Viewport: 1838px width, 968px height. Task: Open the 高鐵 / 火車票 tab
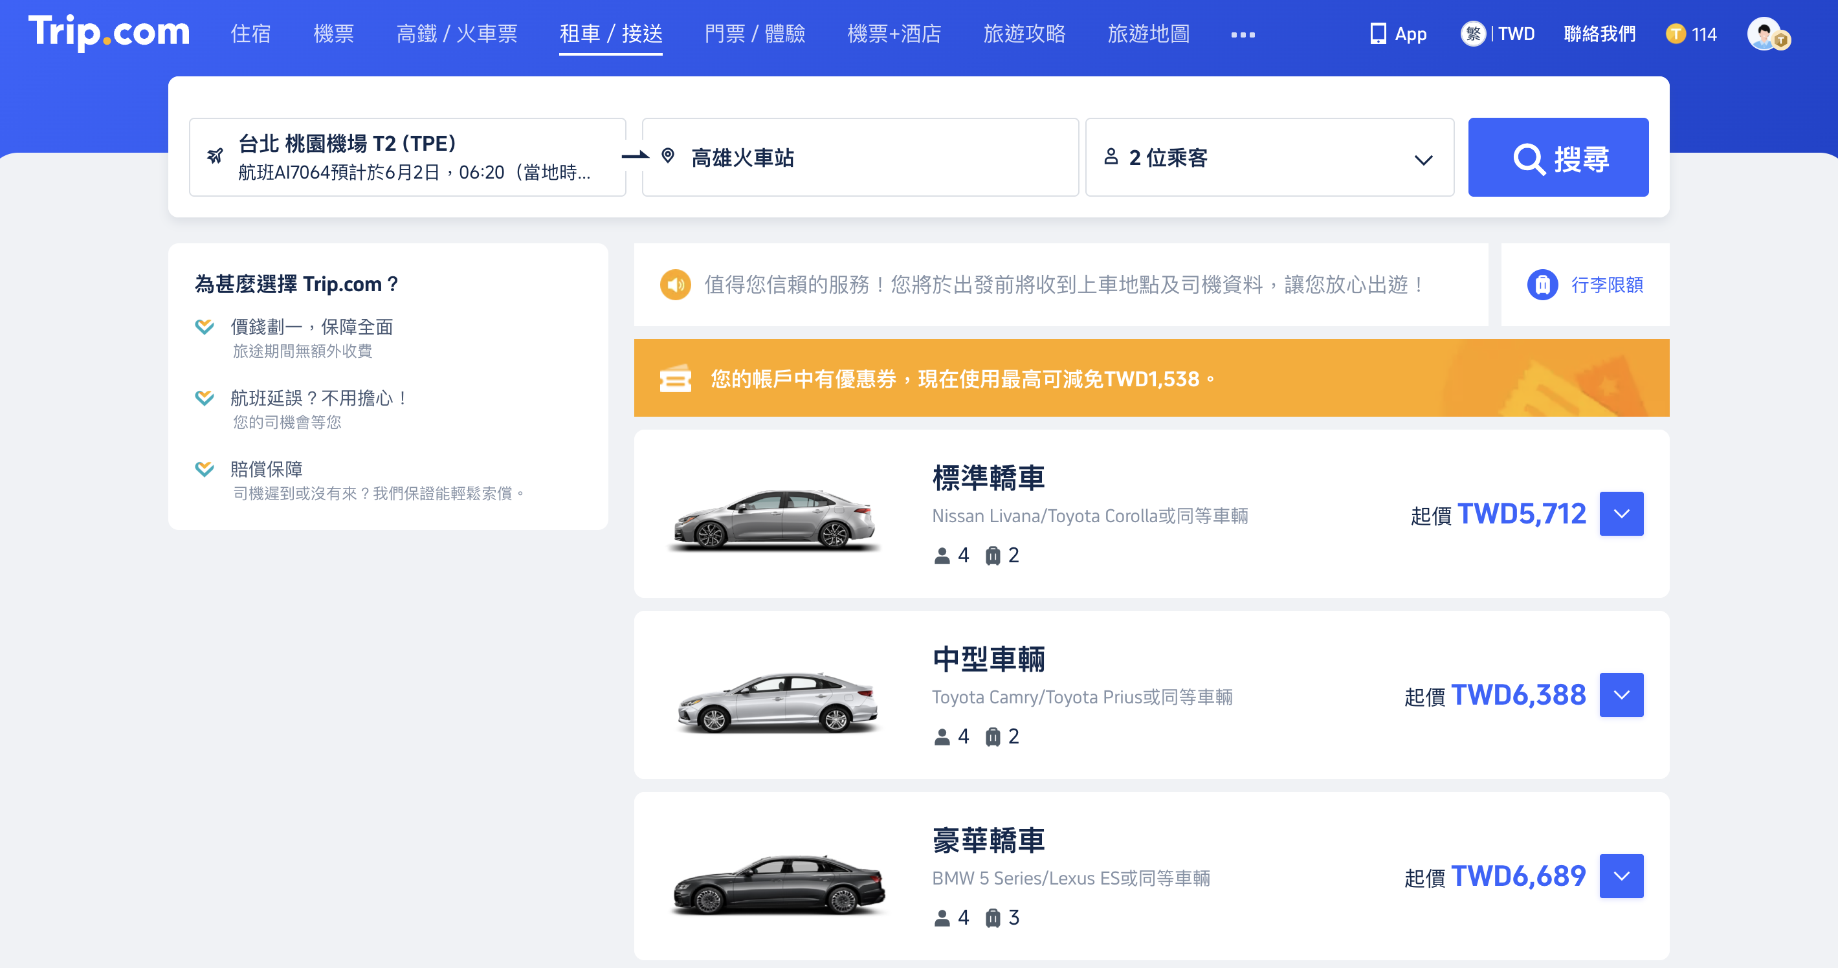coord(457,34)
